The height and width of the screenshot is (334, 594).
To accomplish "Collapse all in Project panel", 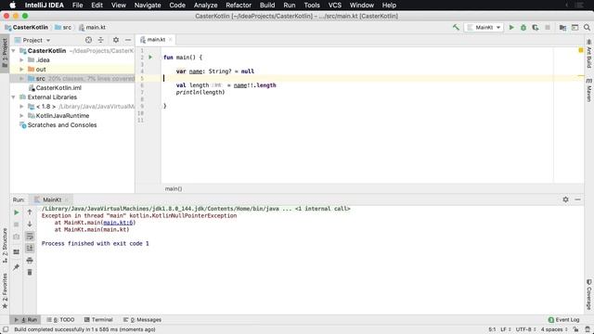I will click(101, 40).
